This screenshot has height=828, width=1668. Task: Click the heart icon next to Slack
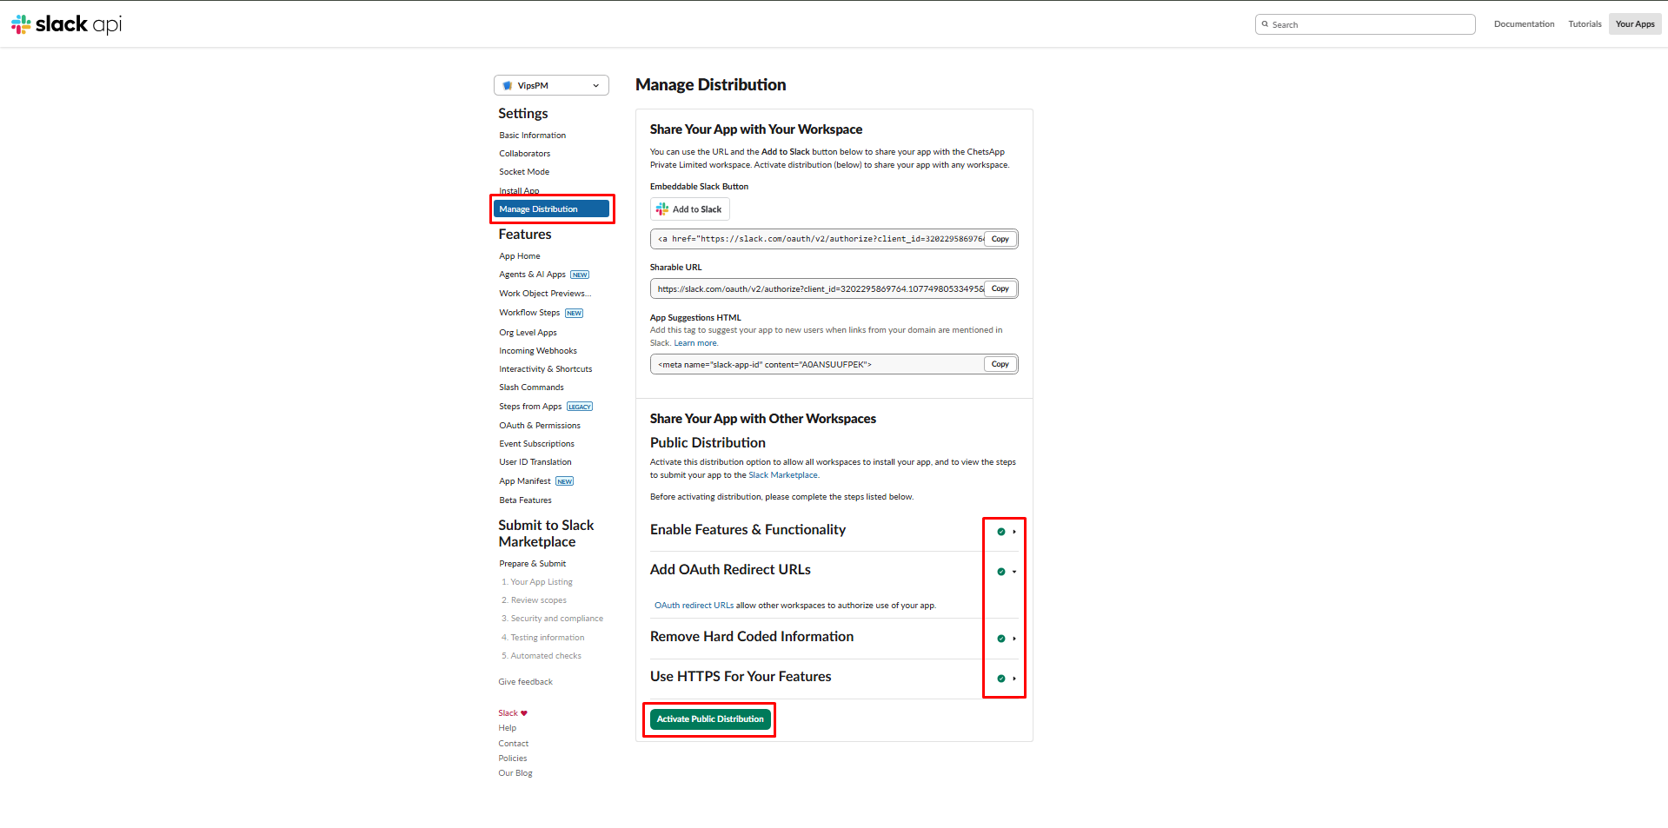[x=524, y=713]
